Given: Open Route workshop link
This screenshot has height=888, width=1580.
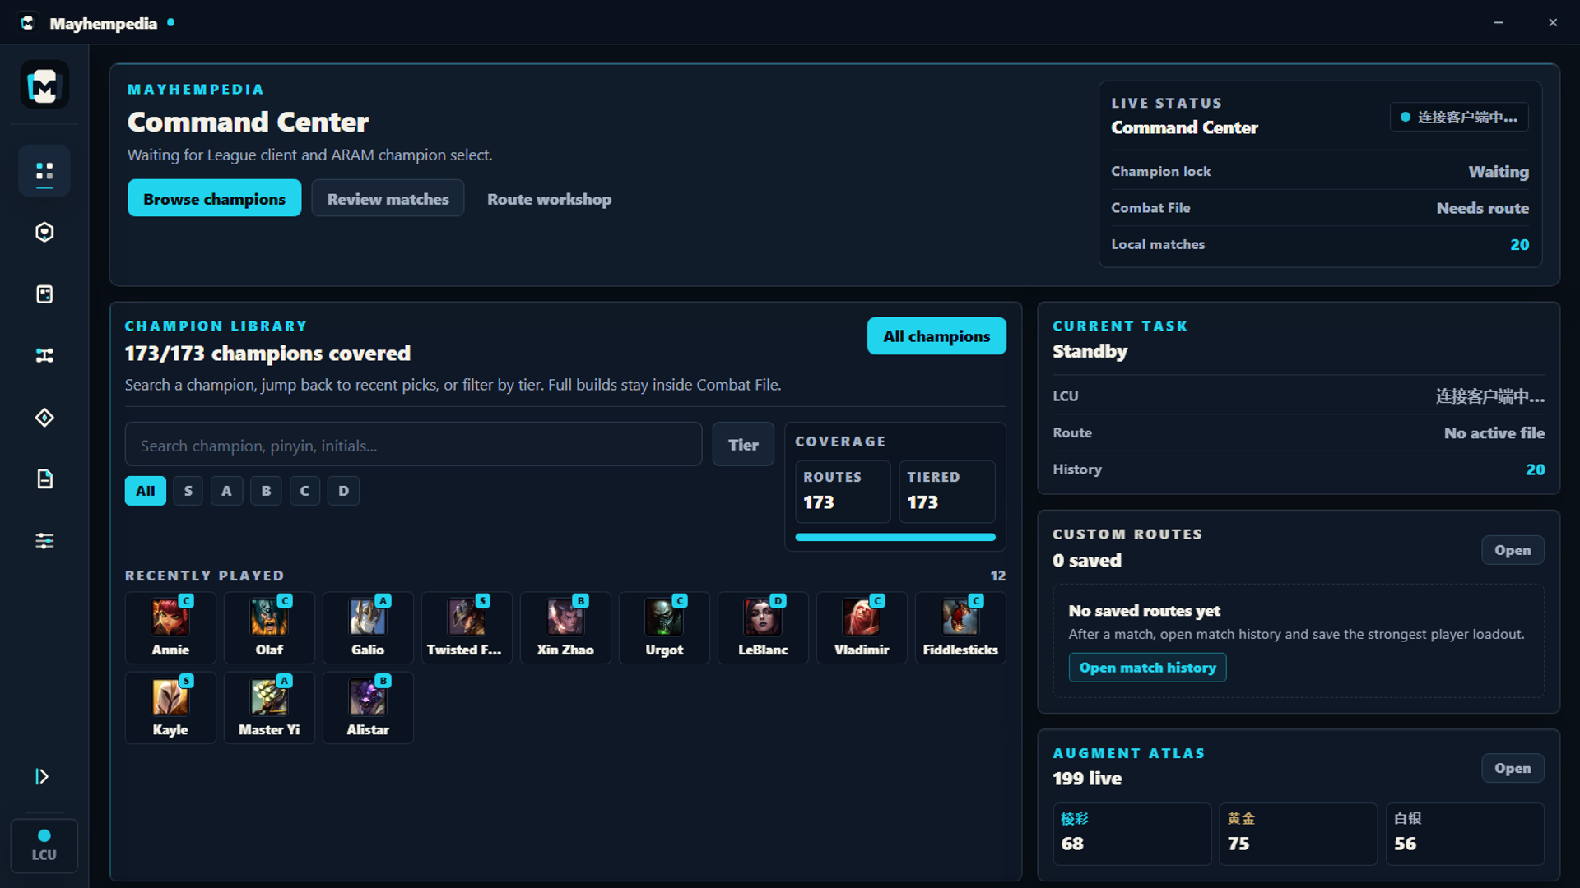Looking at the screenshot, I should (549, 199).
